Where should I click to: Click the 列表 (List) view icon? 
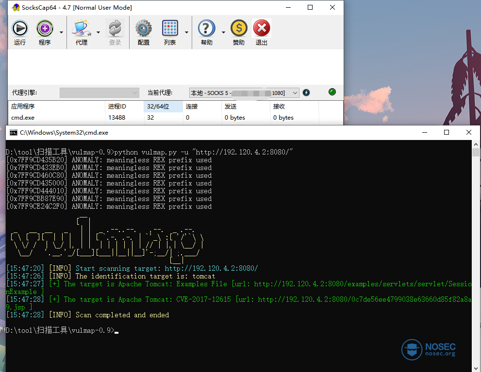[170, 29]
